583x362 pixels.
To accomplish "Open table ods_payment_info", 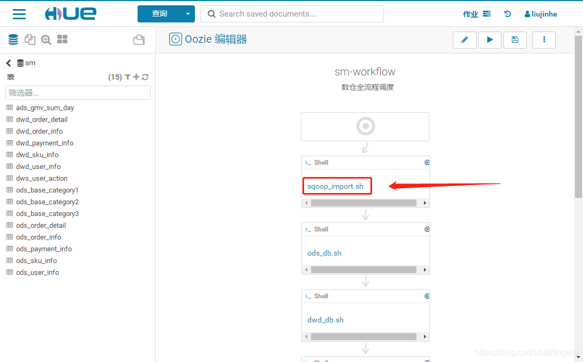I will click(x=44, y=249).
